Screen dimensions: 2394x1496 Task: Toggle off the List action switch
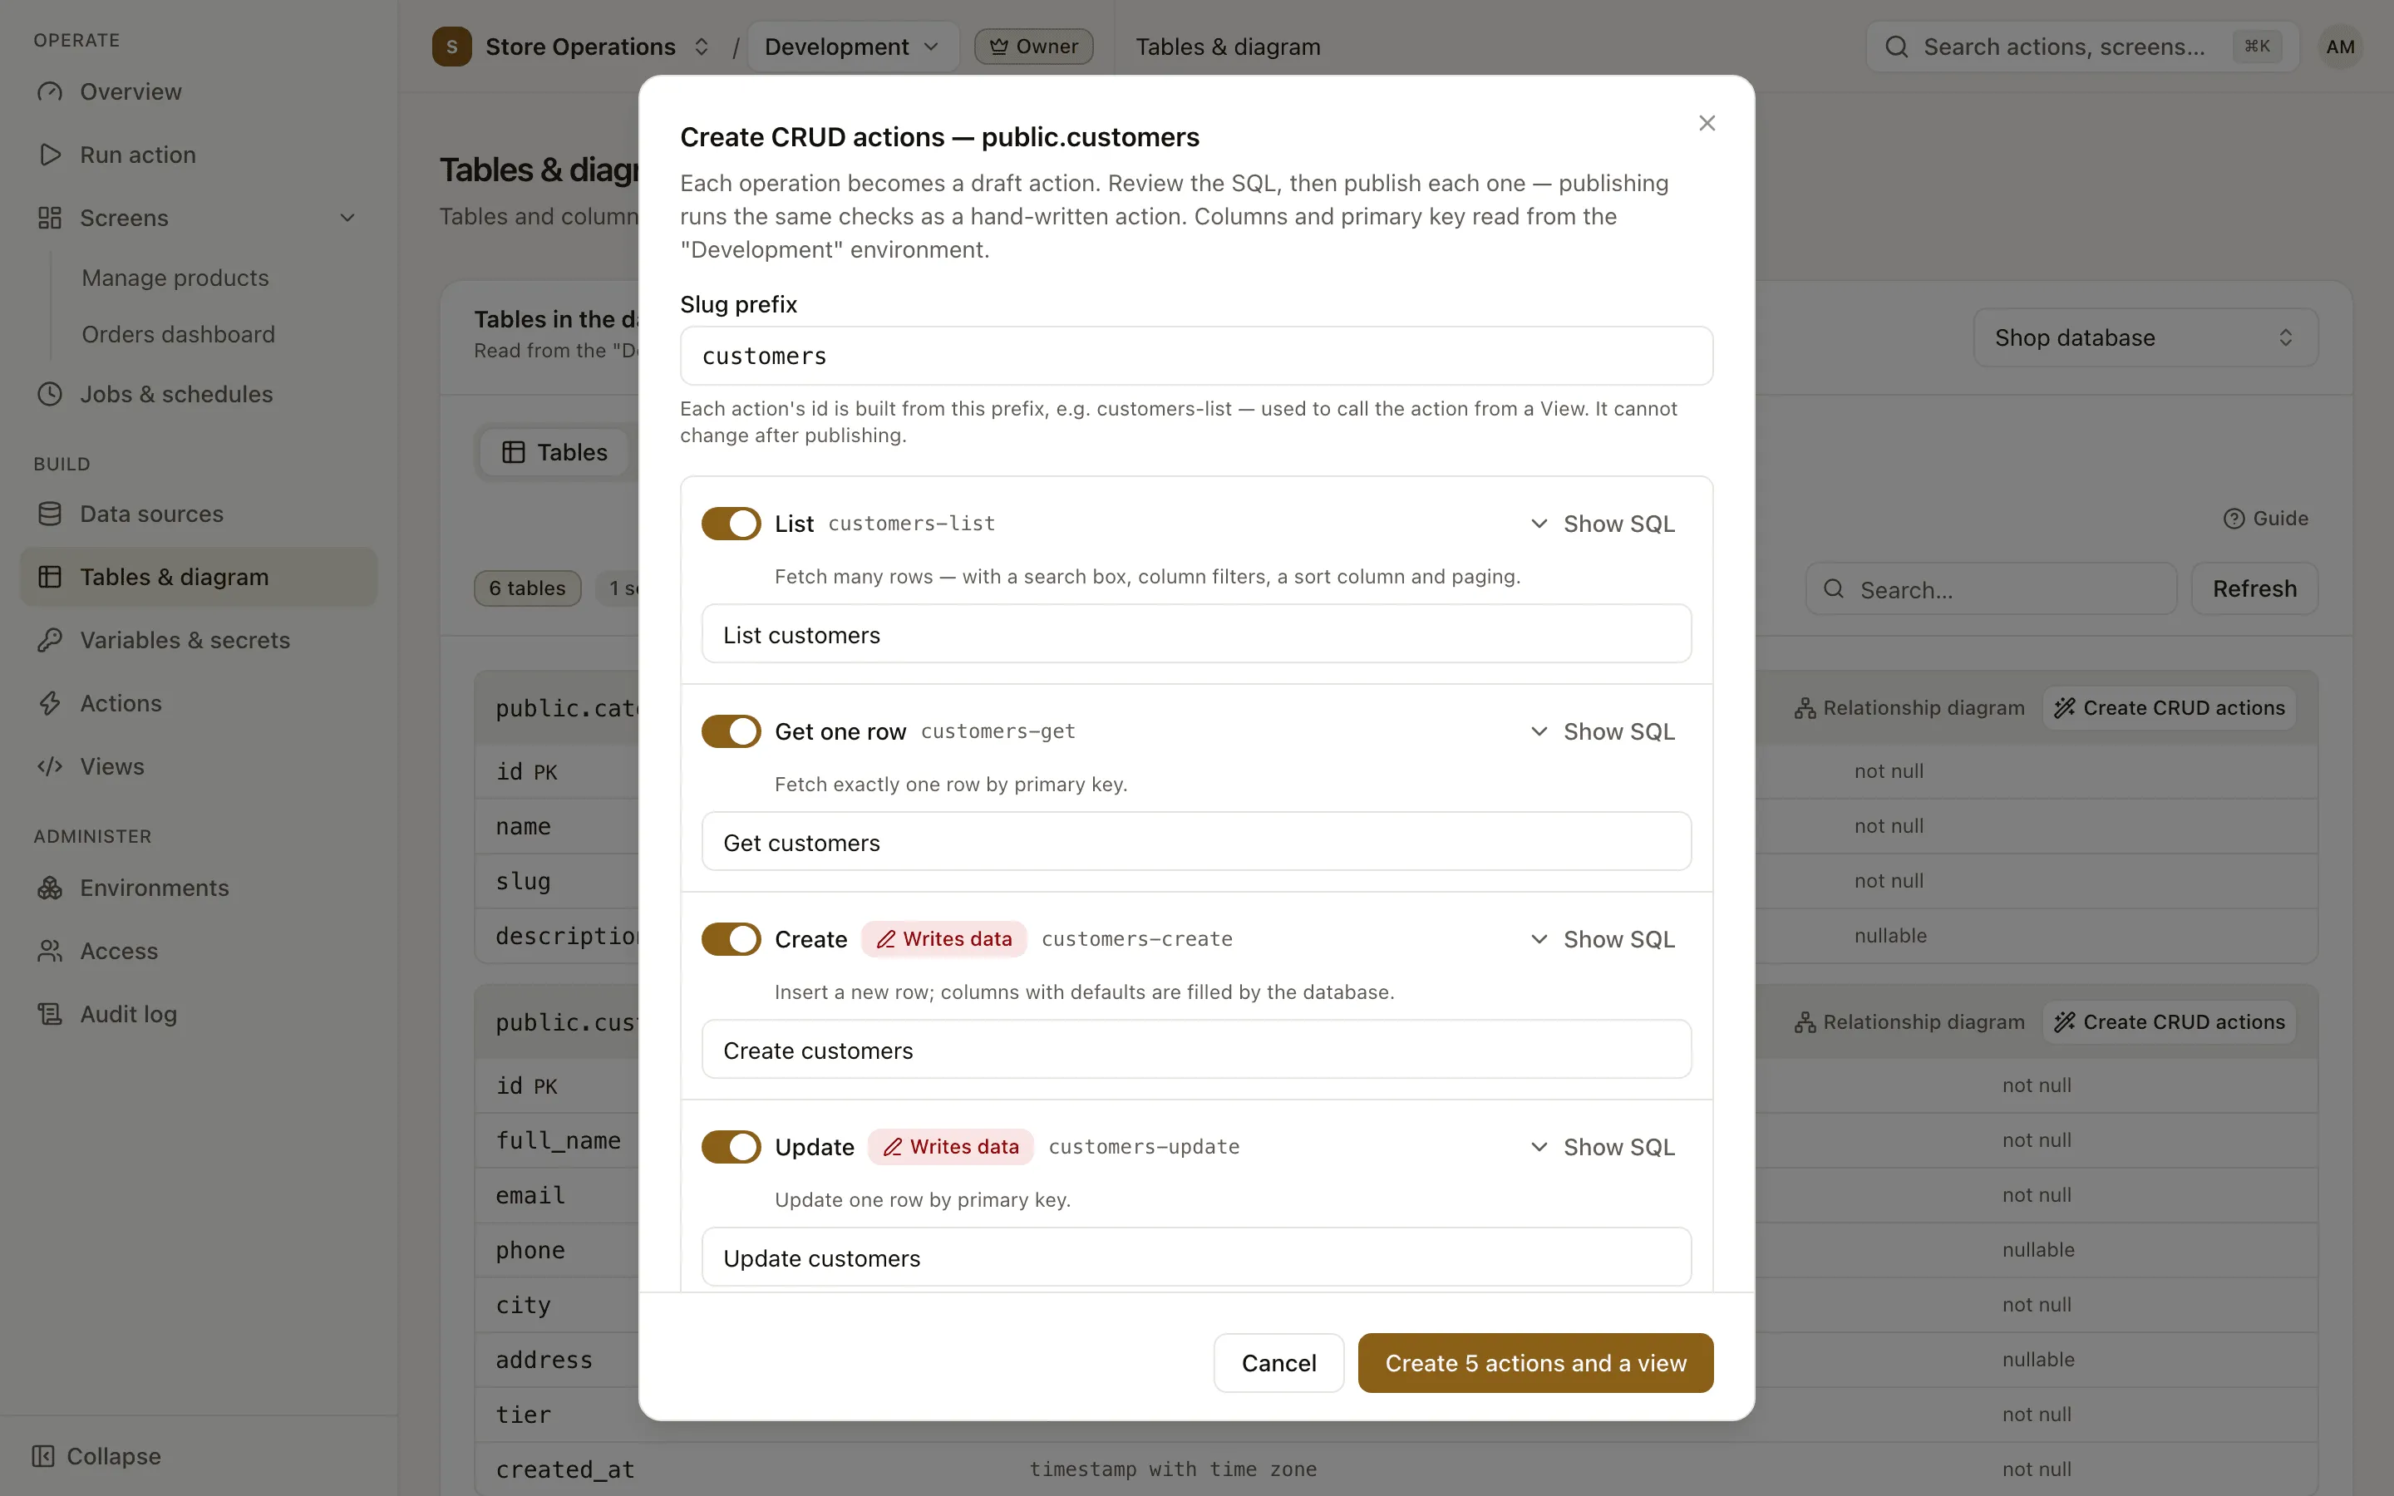731,524
